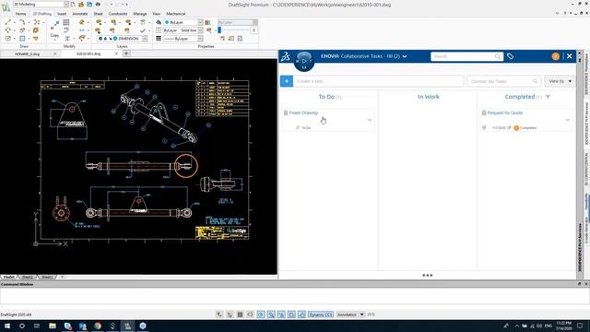This screenshot has width=590, height=332.
Task: Click the blue plus create task button
Action: 287,81
